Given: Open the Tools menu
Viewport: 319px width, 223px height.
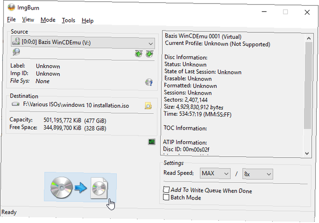Looking at the screenshot, I should (69, 20).
